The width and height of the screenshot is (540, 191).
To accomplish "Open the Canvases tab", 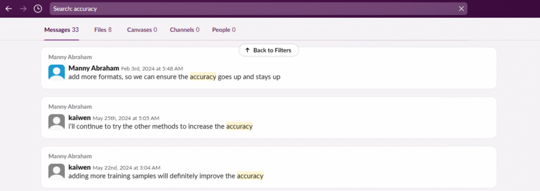I will click(x=142, y=30).
